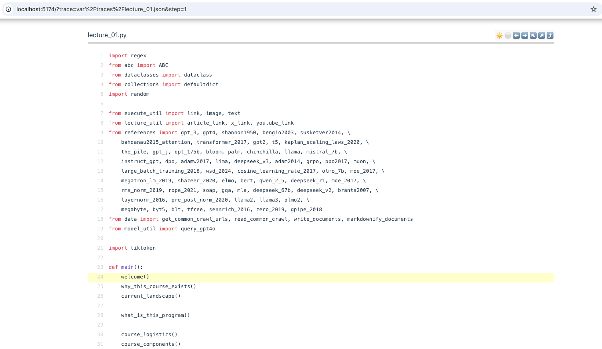Click line number 24 in the gutter

point(100,277)
